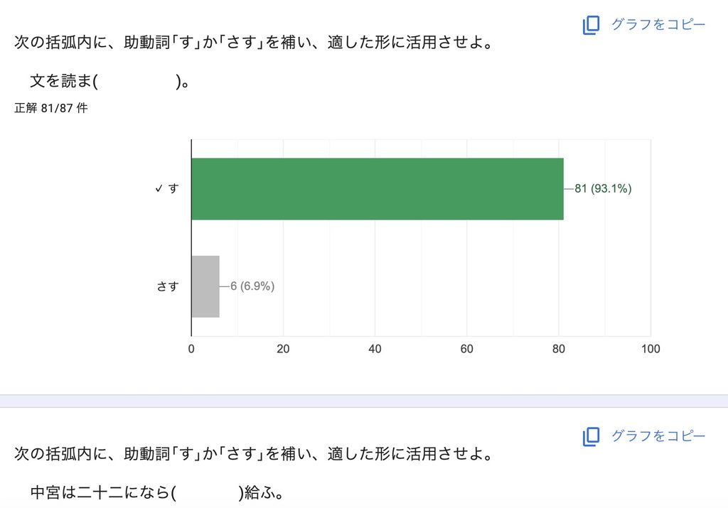
Task: Click the second question prompt heading
Action: pyautogui.click(x=254, y=454)
